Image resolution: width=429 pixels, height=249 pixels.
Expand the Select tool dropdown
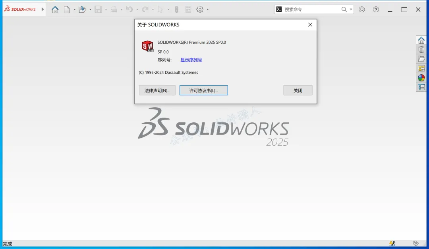(168, 10)
